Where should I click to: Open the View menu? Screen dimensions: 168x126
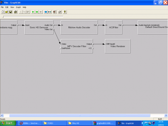[12, 7]
